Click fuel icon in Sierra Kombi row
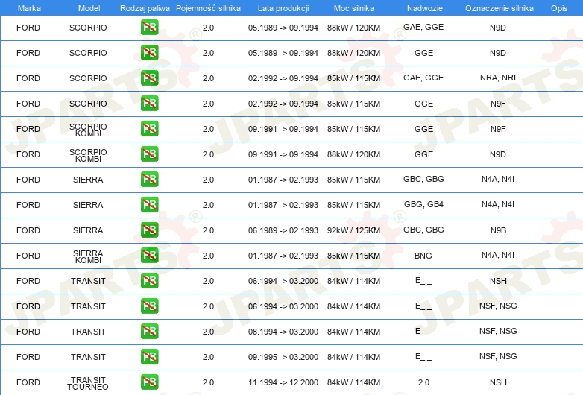583x395 pixels. click(x=149, y=256)
